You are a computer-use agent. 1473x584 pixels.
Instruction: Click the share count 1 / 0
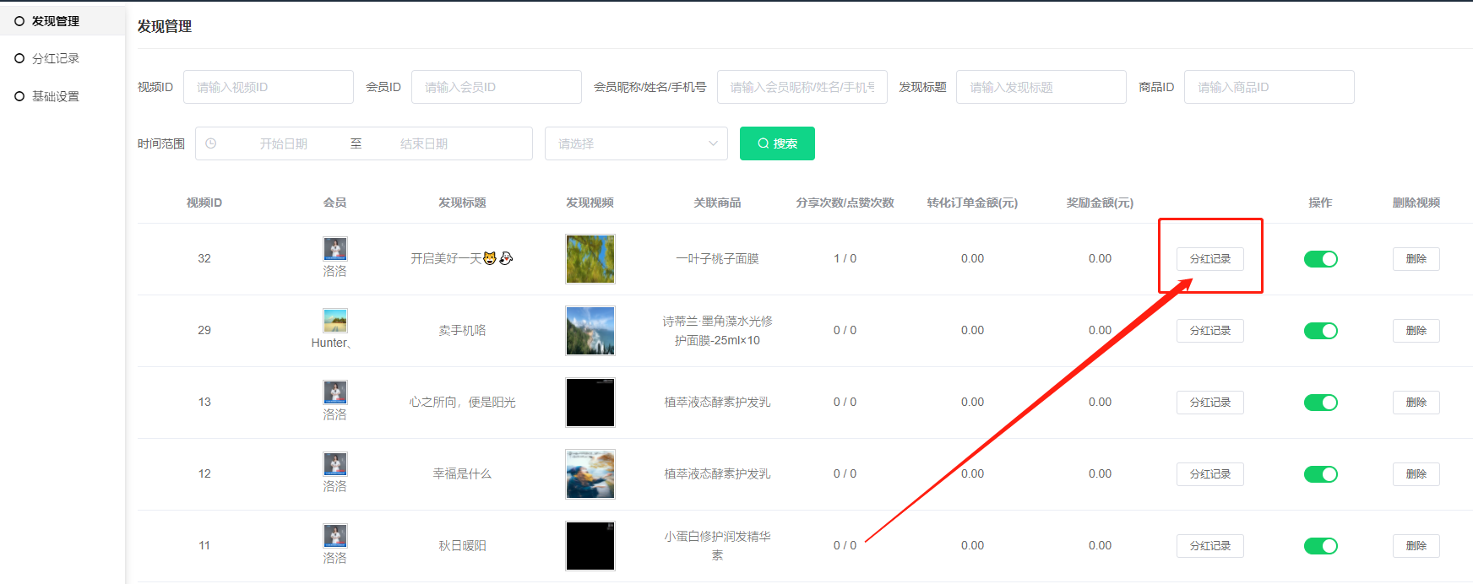[x=845, y=258]
